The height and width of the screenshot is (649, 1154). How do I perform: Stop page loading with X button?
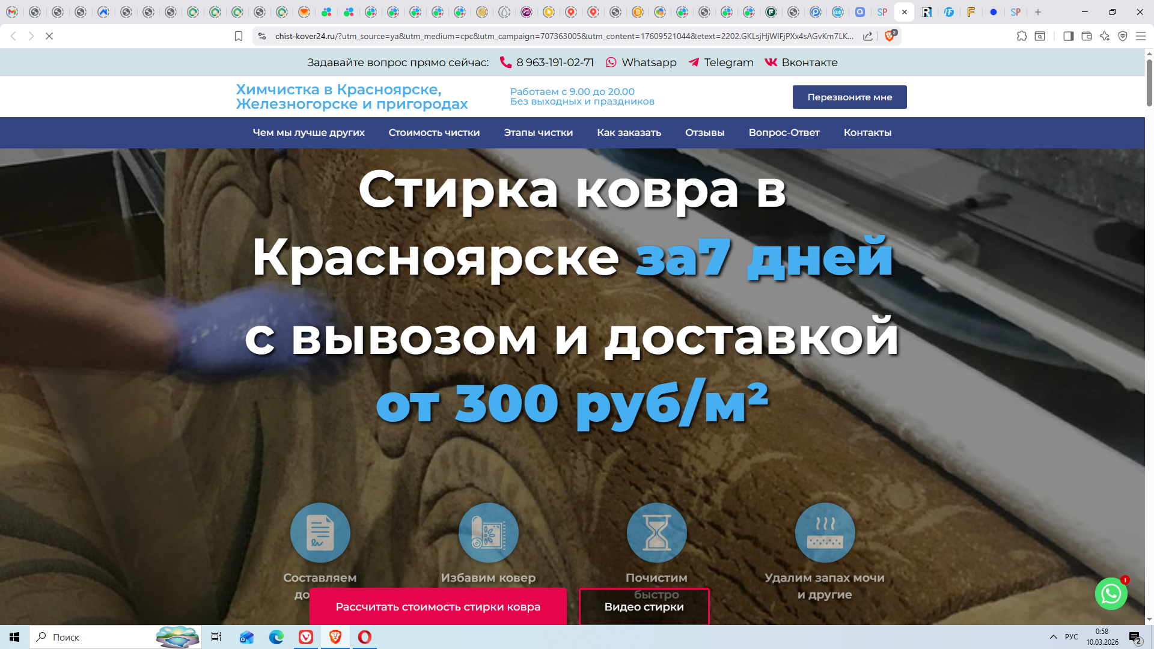pyautogui.click(x=49, y=36)
